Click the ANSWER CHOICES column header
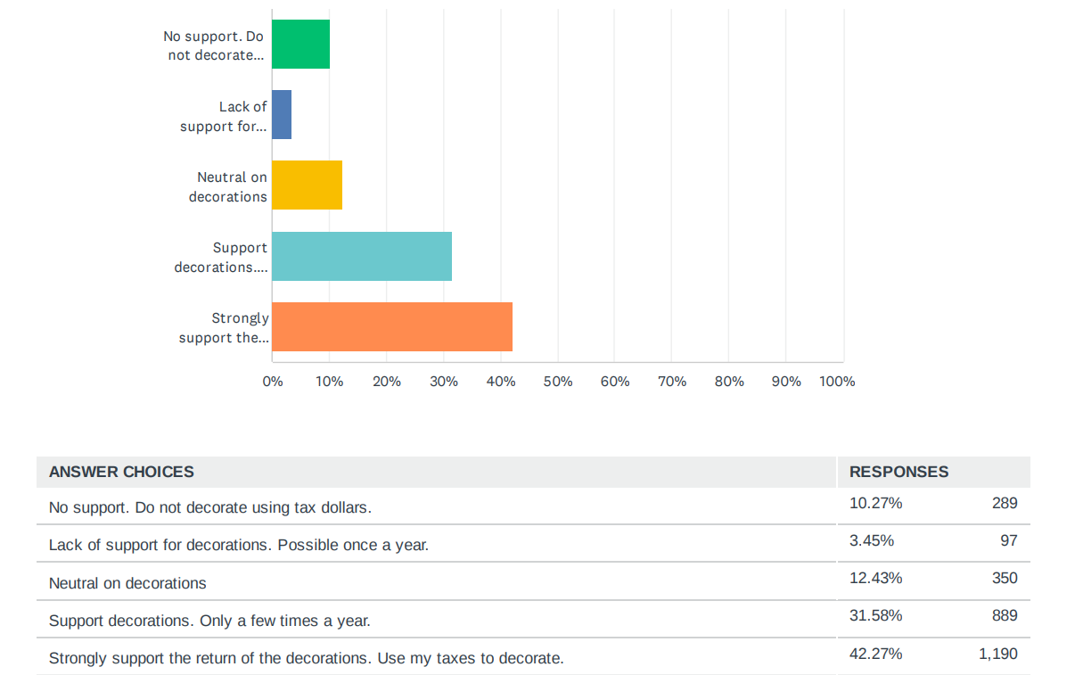The height and width of the screenshot is (675, 1075). click(x=121, y=472)
